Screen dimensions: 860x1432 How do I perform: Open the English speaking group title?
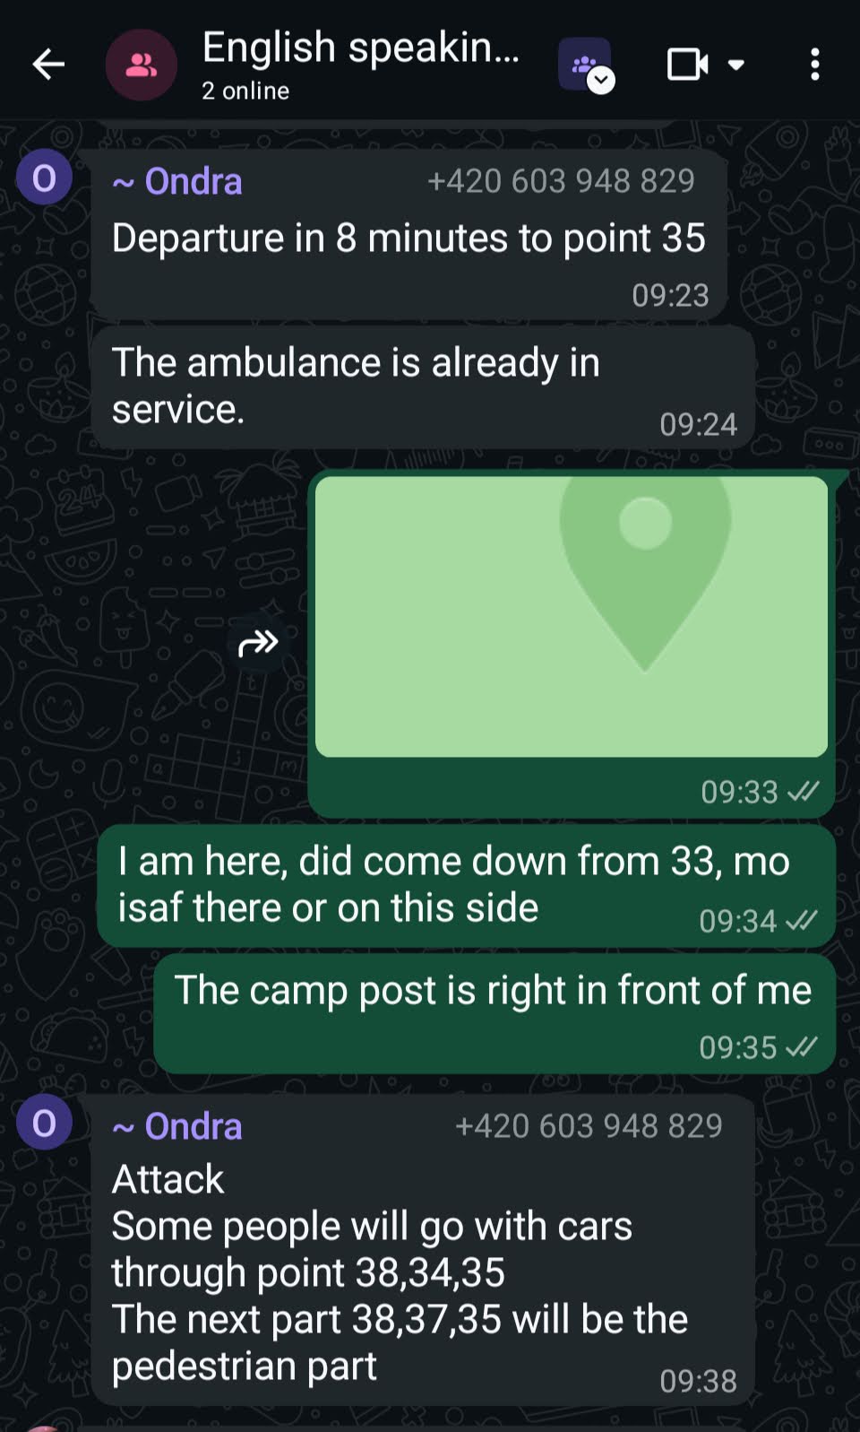tap(360, 48)
